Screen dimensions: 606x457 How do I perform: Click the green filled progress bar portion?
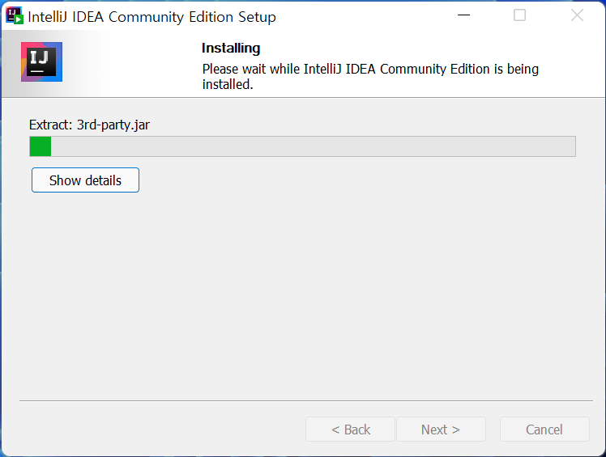41,146
